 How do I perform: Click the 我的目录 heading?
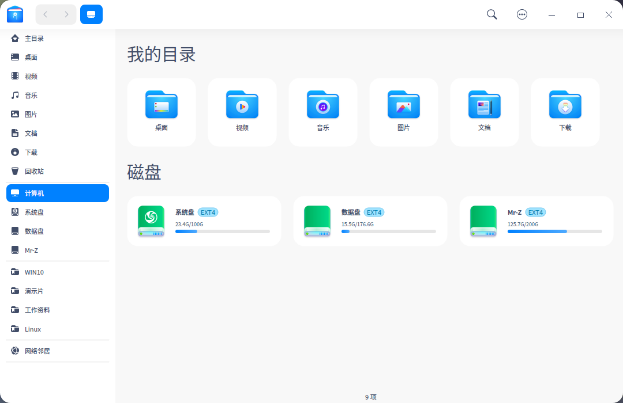(x=162, y=54)
